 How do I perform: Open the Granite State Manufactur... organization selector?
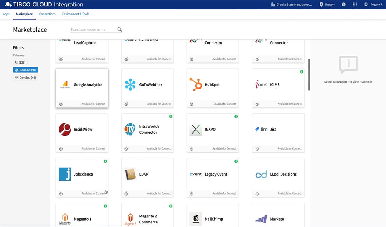pyautogui.click(x=292, y=4)
